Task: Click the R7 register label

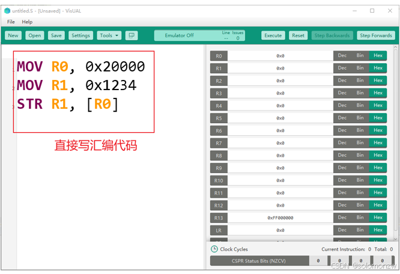Action: click(219, 143)
